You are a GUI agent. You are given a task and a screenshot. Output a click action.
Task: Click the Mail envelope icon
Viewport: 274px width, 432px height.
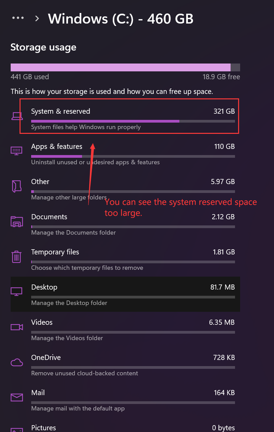point(16,397)
